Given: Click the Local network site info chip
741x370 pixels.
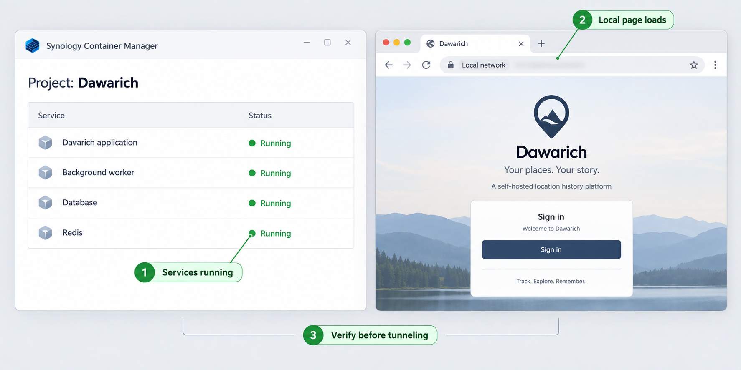Looking at the screenshot, I should 484,65.
